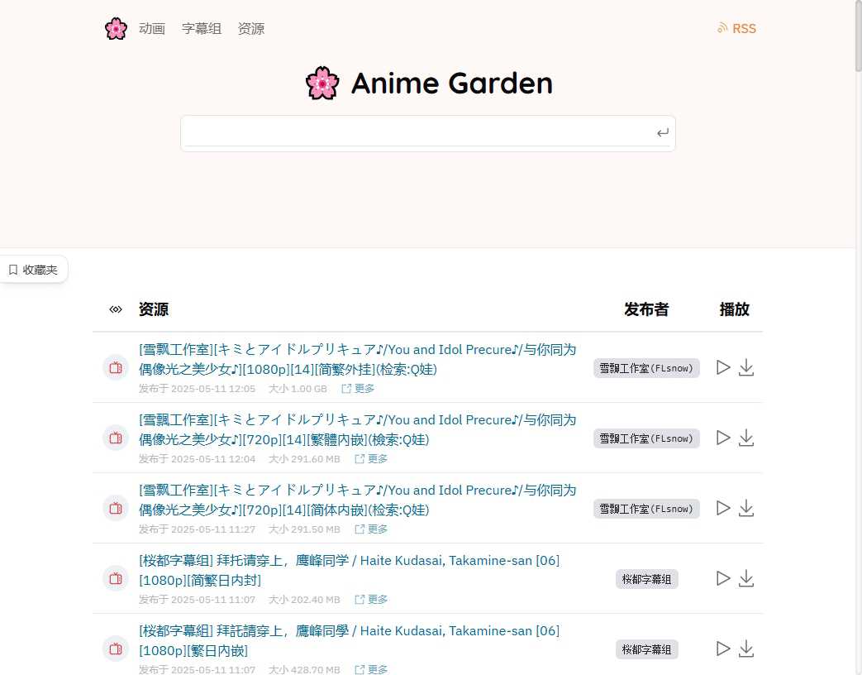Play the Takamine-san 简繁日内封 resource
862x675 pixels.
pyautogui.click(x=723, y=579)
